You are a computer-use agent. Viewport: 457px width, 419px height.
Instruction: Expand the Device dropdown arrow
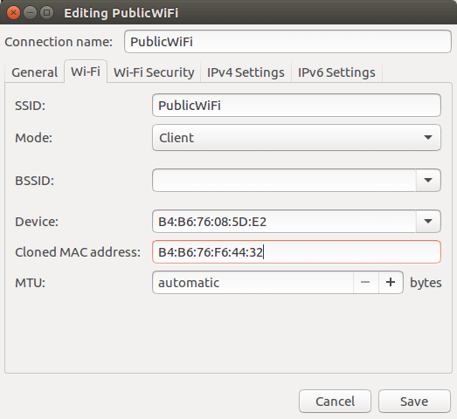pyautogui.click(x=428, y=222)
